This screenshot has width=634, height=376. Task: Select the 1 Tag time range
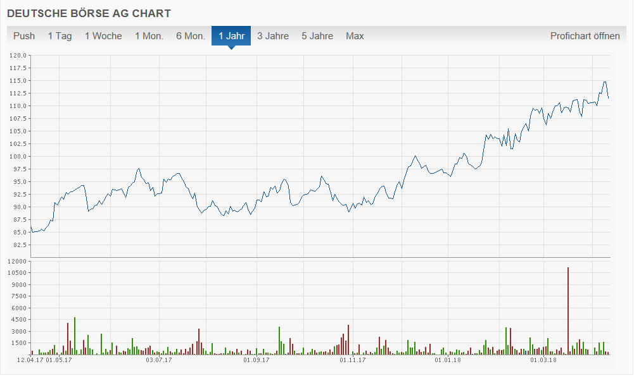60,36
